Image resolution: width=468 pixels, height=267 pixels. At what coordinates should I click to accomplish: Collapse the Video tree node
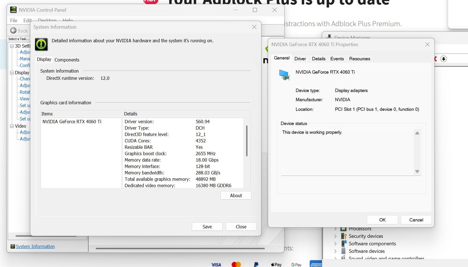coord(12,126)
